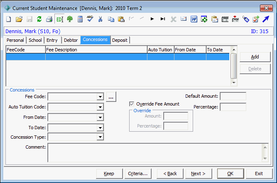Click the Default Amount field
The height and width of the screenshot is (183, 277).
click(233, 96)
